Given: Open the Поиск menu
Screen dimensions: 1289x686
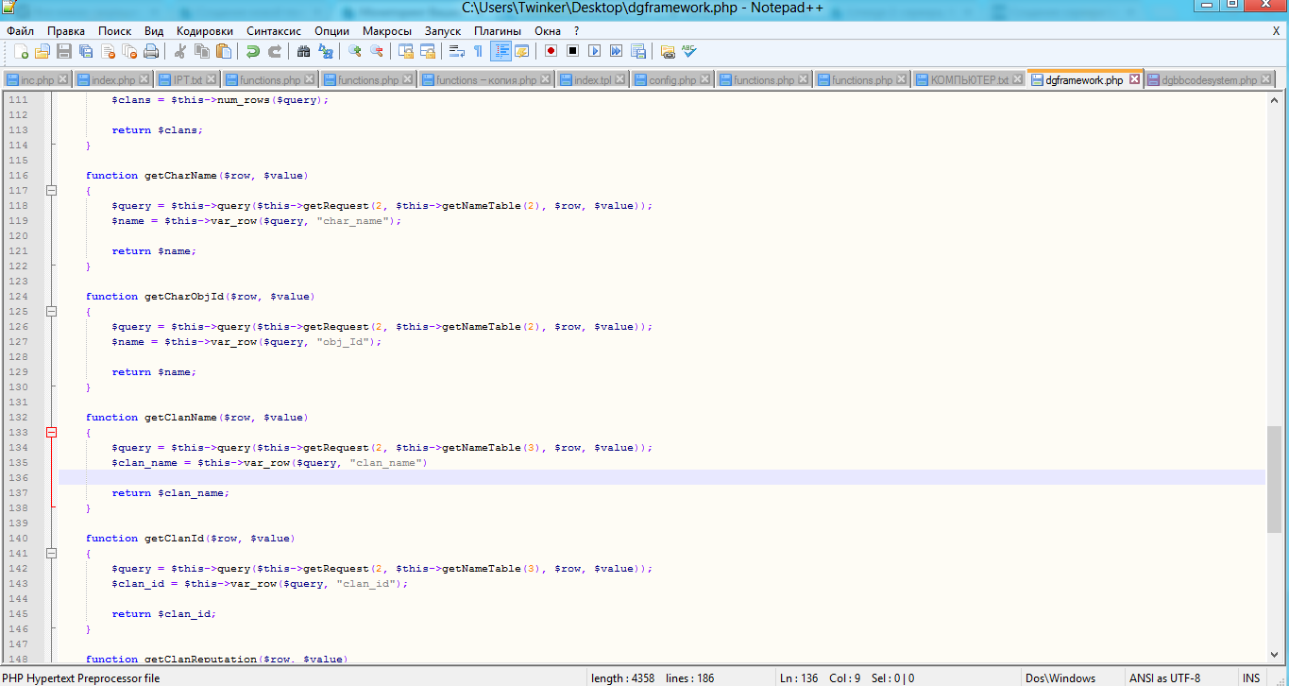Looking at the screenshot, I should coord(115,30).
